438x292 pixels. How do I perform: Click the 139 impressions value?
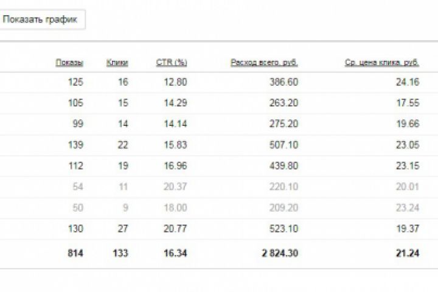76,144
